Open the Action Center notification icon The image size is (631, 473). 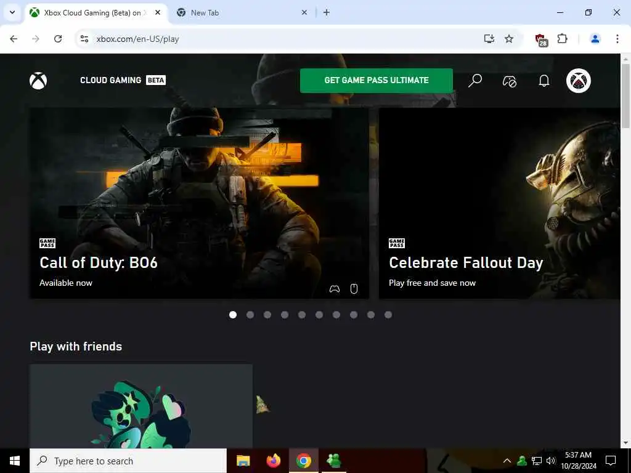(611, 461)
